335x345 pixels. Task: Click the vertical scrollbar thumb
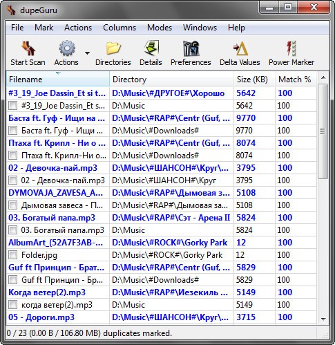[323, 131]
